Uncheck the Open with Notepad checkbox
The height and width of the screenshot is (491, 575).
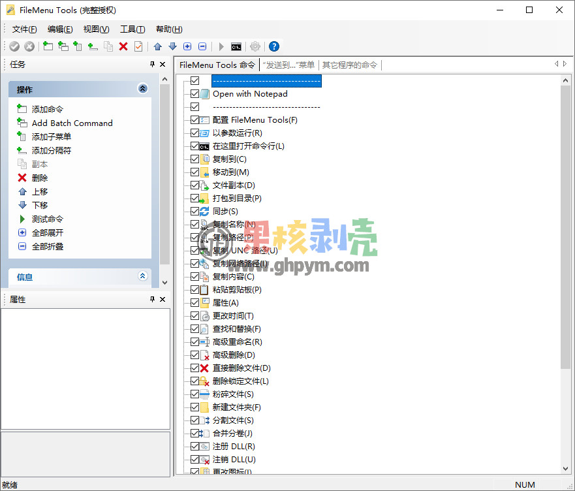pyautogui.click(x=194, y=93)
